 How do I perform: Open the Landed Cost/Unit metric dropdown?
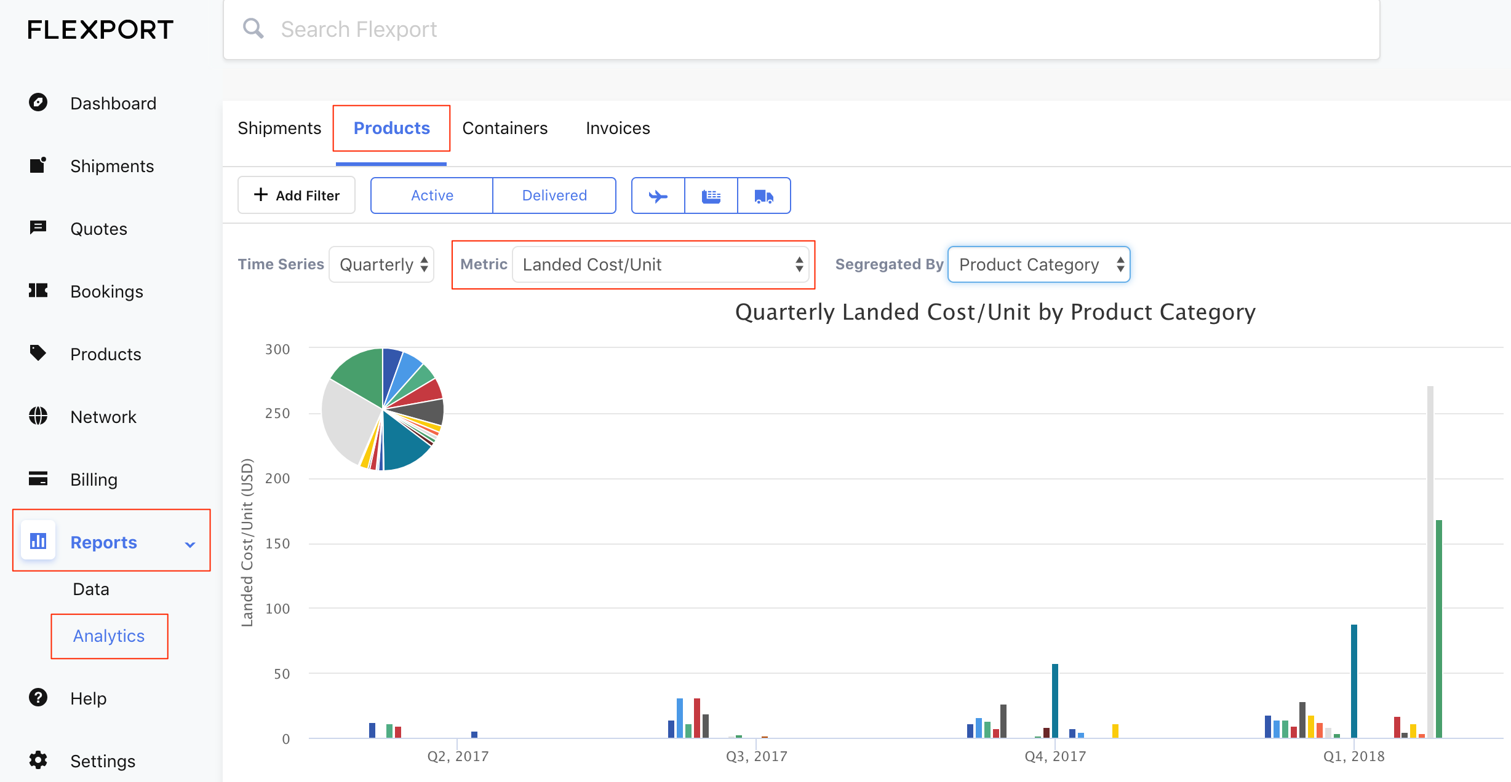[x=660, y=264]
